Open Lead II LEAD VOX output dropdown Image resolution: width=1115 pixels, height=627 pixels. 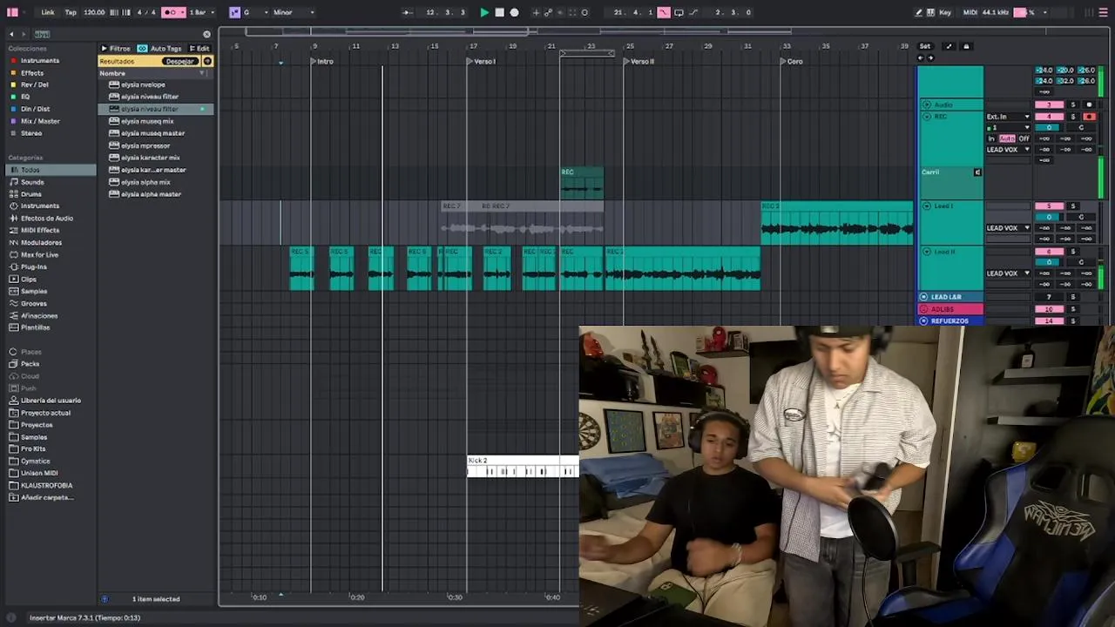point(1008,273)
